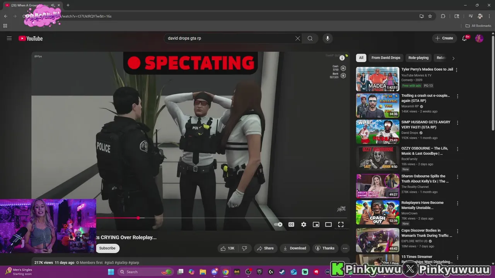Focus the browser address bar
Image resolution: width=495 pixels, height=278 pixels.
pyautogui.click(x=232, y=16)
